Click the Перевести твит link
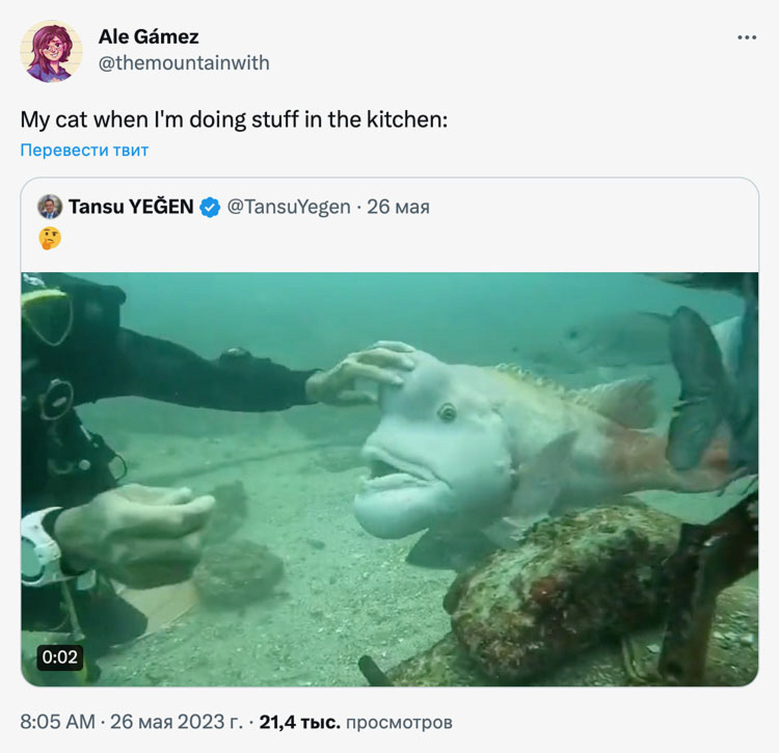The height and width of the screenshot is (753, 779). coord(84,150)
